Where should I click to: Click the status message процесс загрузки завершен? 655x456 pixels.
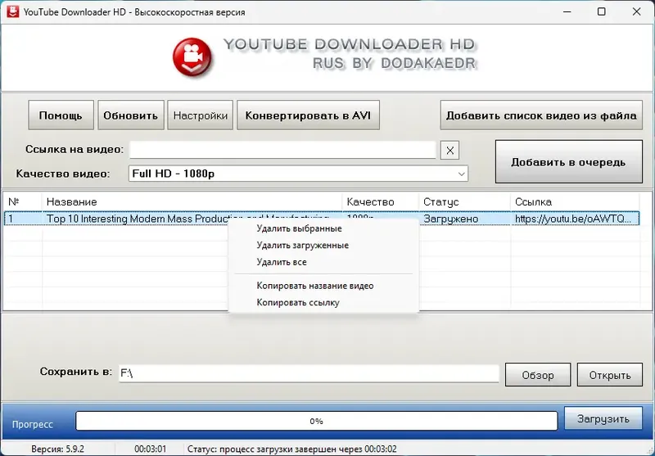tap(292, 449)
